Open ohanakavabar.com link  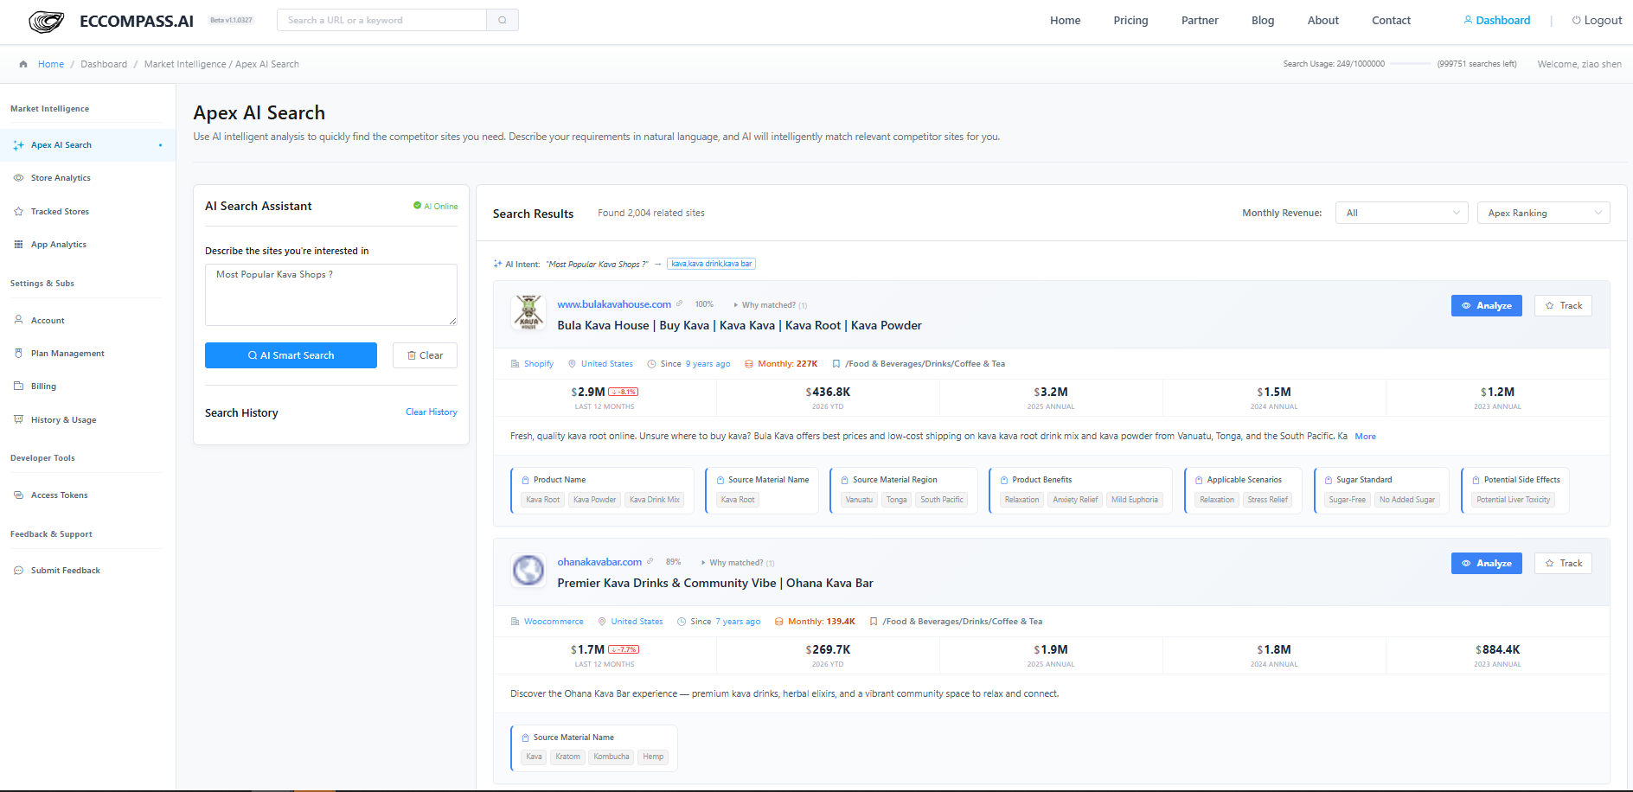(x=599, y=562)
